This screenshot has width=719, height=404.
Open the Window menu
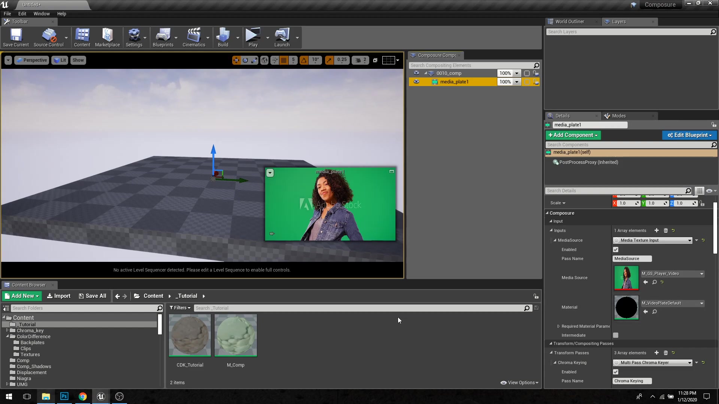point(41,13)
